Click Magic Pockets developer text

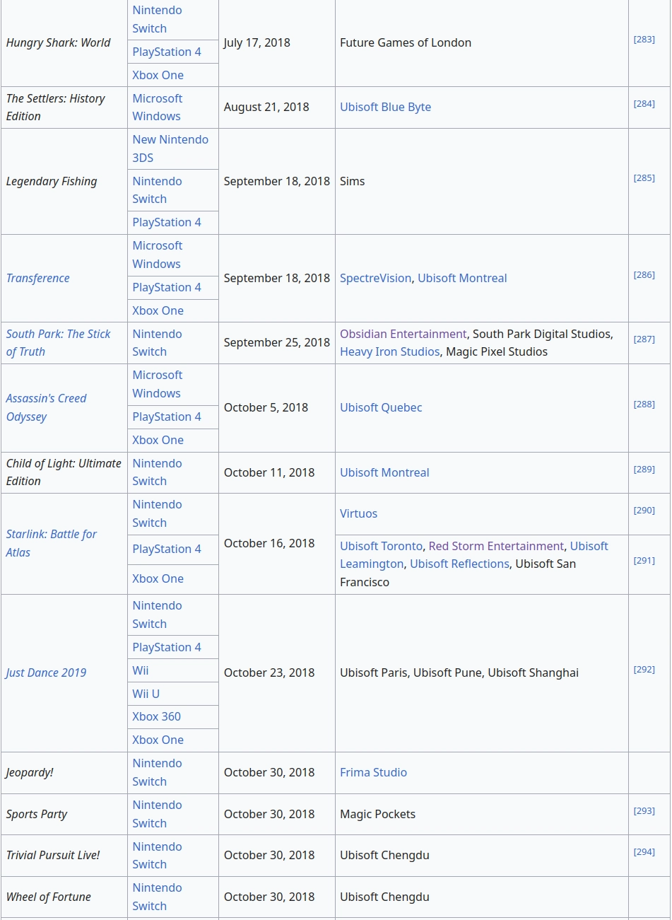[x=377, y=814]
